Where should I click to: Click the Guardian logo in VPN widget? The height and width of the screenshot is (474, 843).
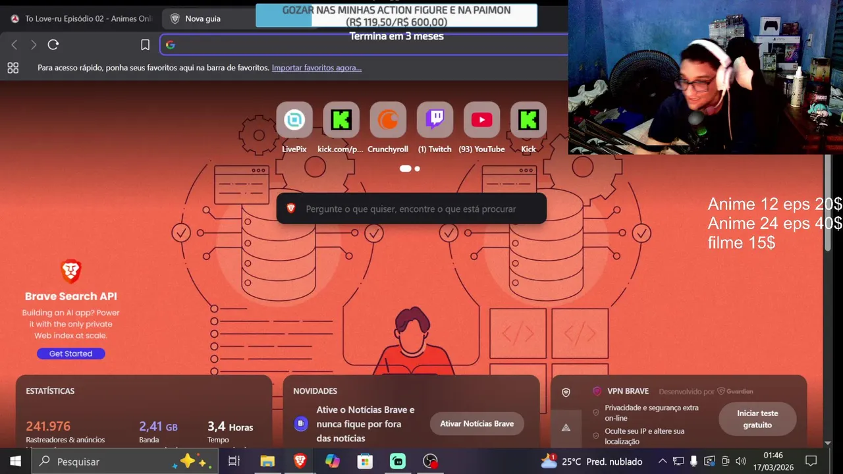coord(735,391)
